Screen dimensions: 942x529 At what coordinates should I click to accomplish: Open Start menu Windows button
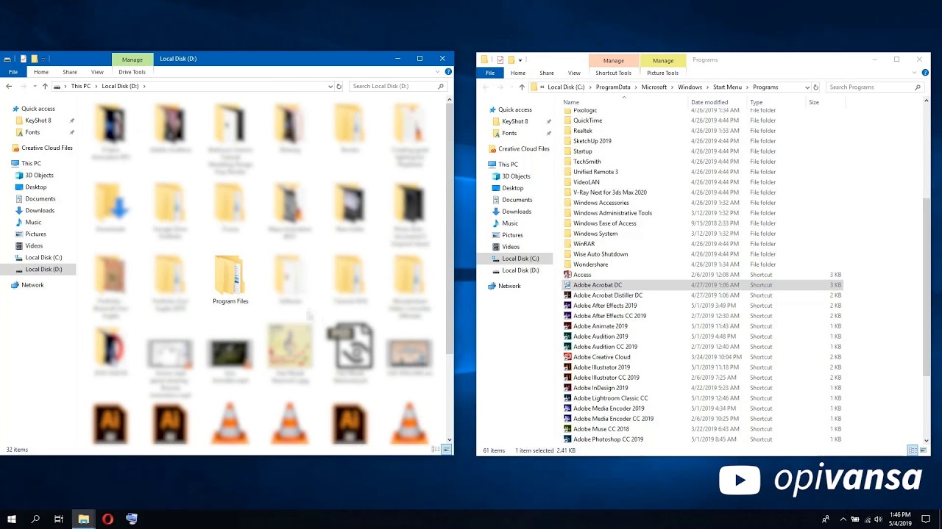point(11,519)
